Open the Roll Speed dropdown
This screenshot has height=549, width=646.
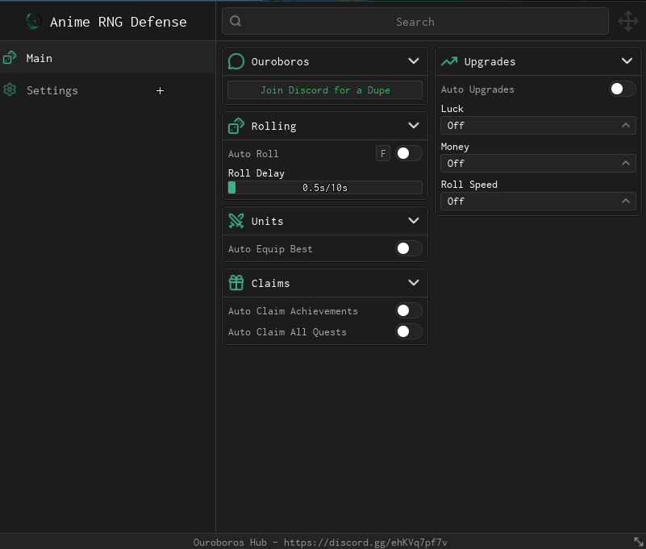pos(538,202)
